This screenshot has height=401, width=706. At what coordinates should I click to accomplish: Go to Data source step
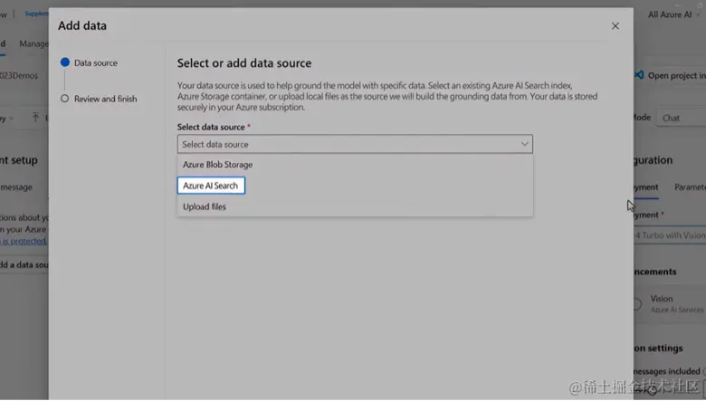[x=89, y=63]
